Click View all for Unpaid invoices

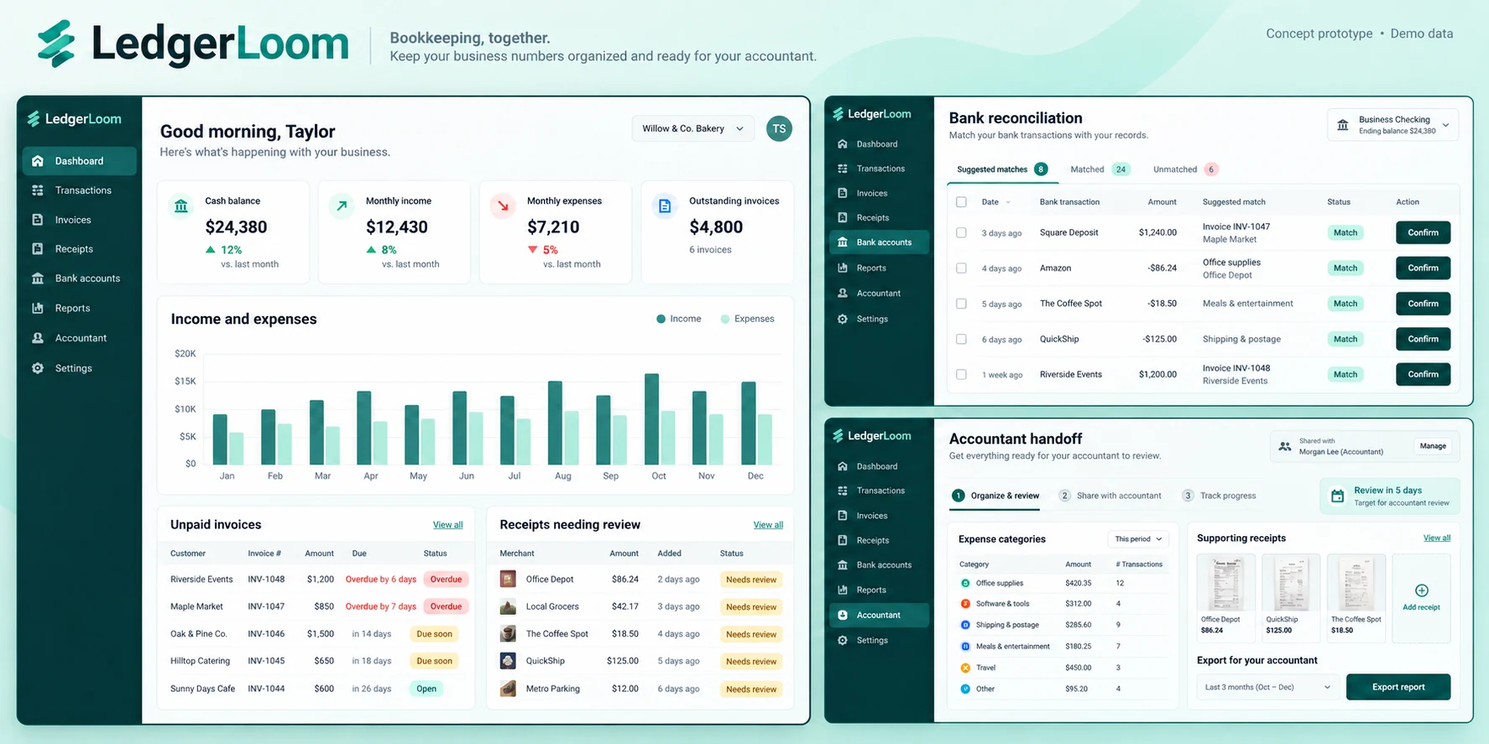click(447, 525)
